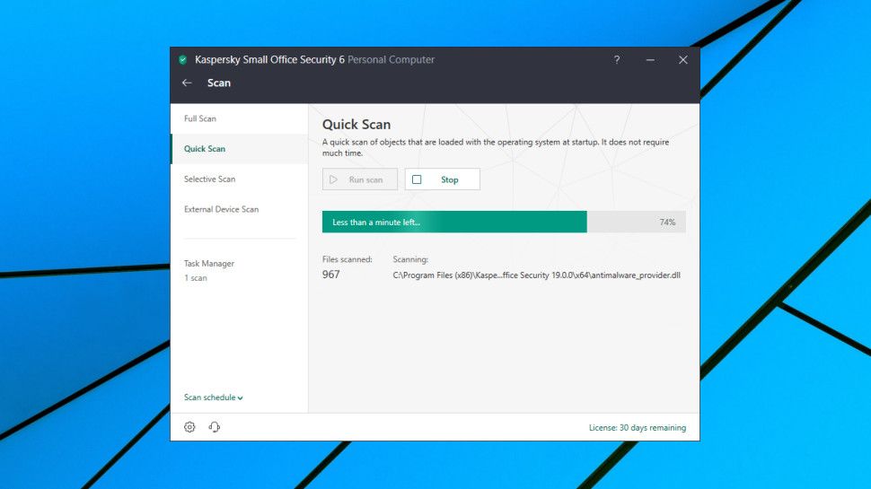
Task: Click the Run scan label
Action: pyautogui.click(x=365, y=179)
